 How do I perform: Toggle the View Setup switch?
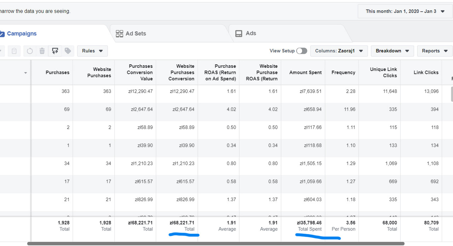tap(302, 51)
